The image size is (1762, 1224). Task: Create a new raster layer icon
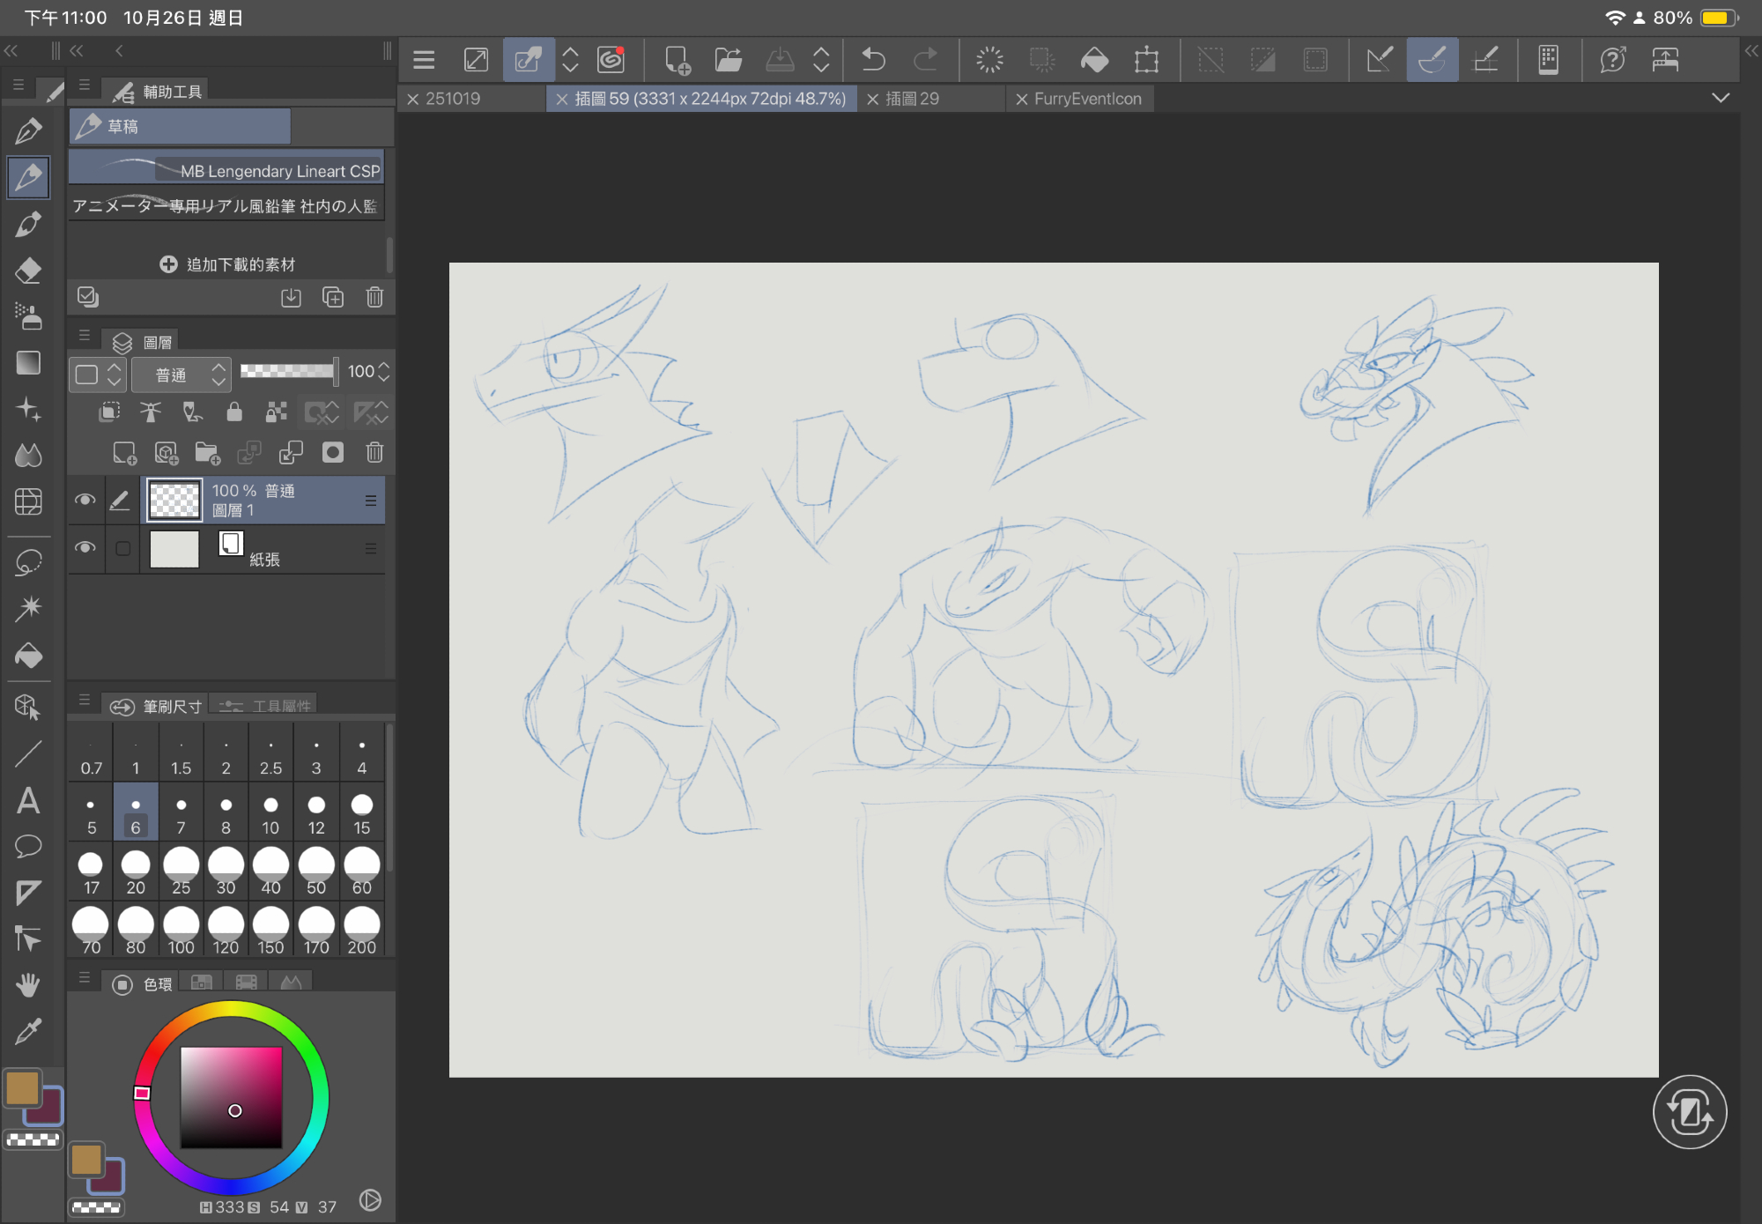click(124, 453)
